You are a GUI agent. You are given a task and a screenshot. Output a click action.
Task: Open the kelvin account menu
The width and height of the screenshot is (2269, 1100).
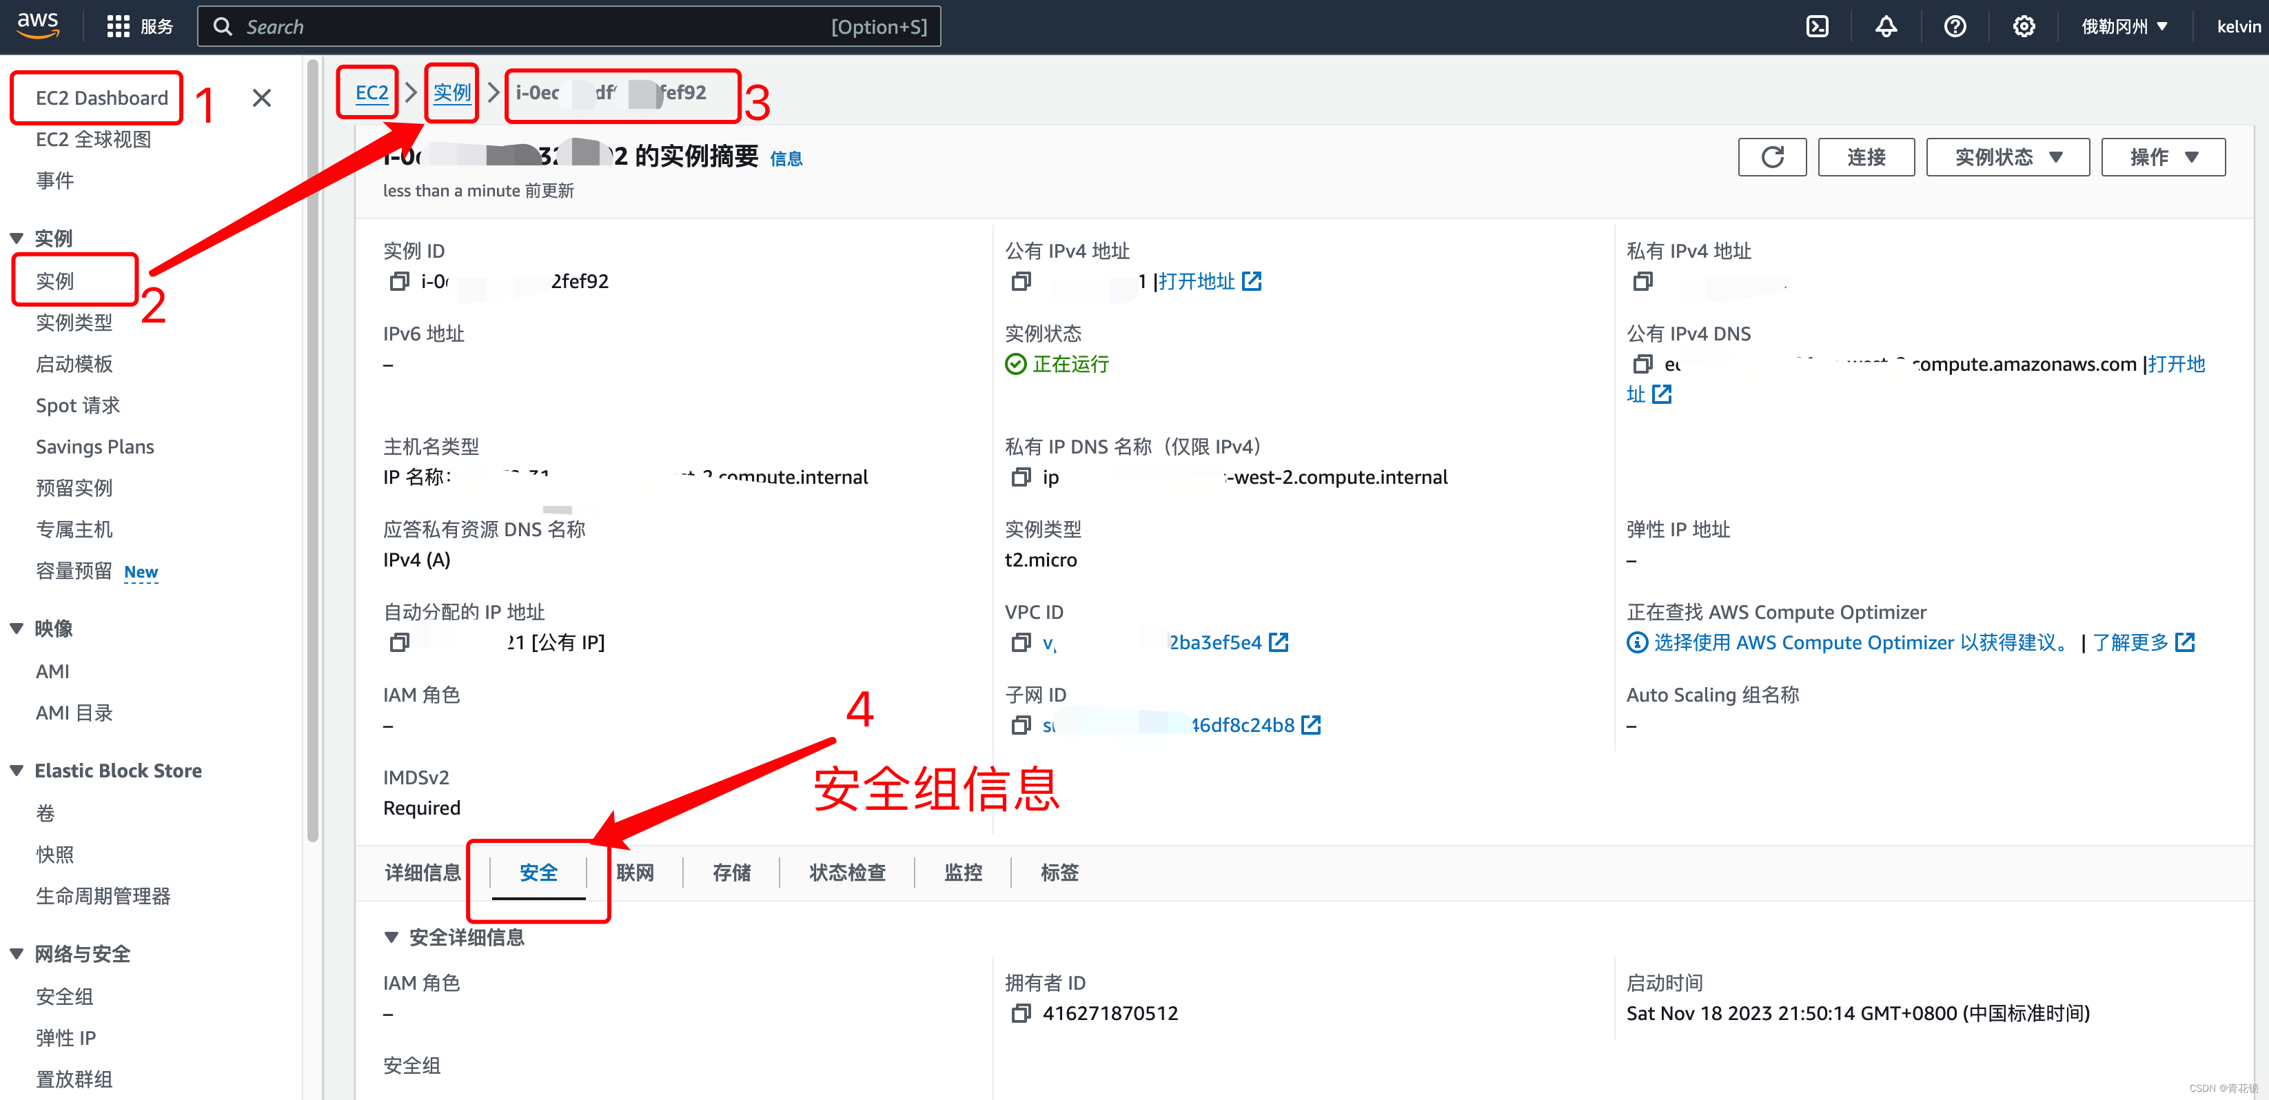coord(2238,26)
